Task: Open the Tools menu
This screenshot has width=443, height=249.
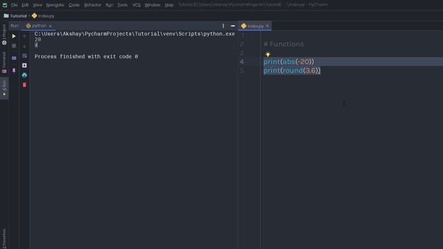Action: point(123,5)
